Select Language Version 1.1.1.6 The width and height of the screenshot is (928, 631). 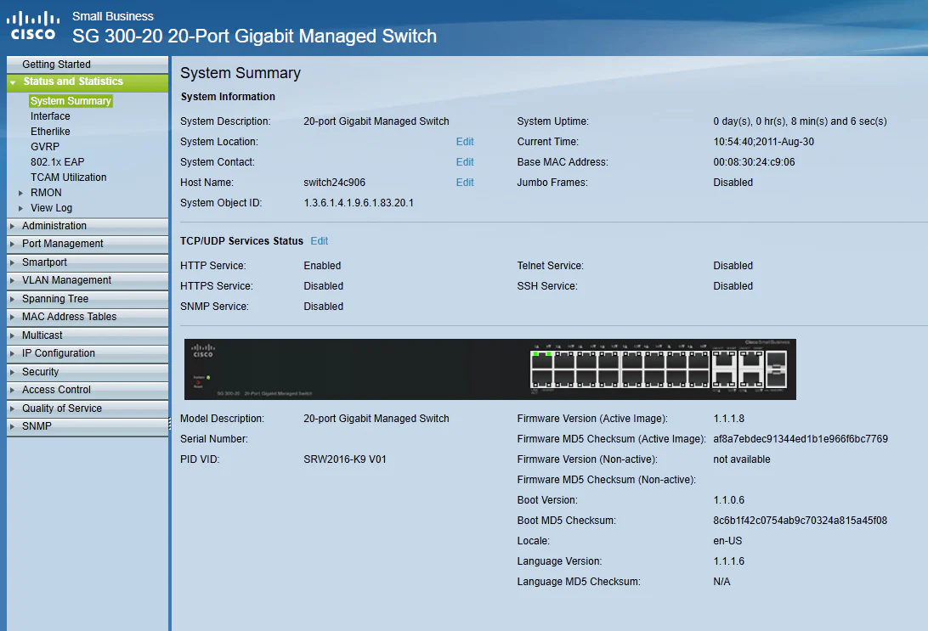click(728, 561)
